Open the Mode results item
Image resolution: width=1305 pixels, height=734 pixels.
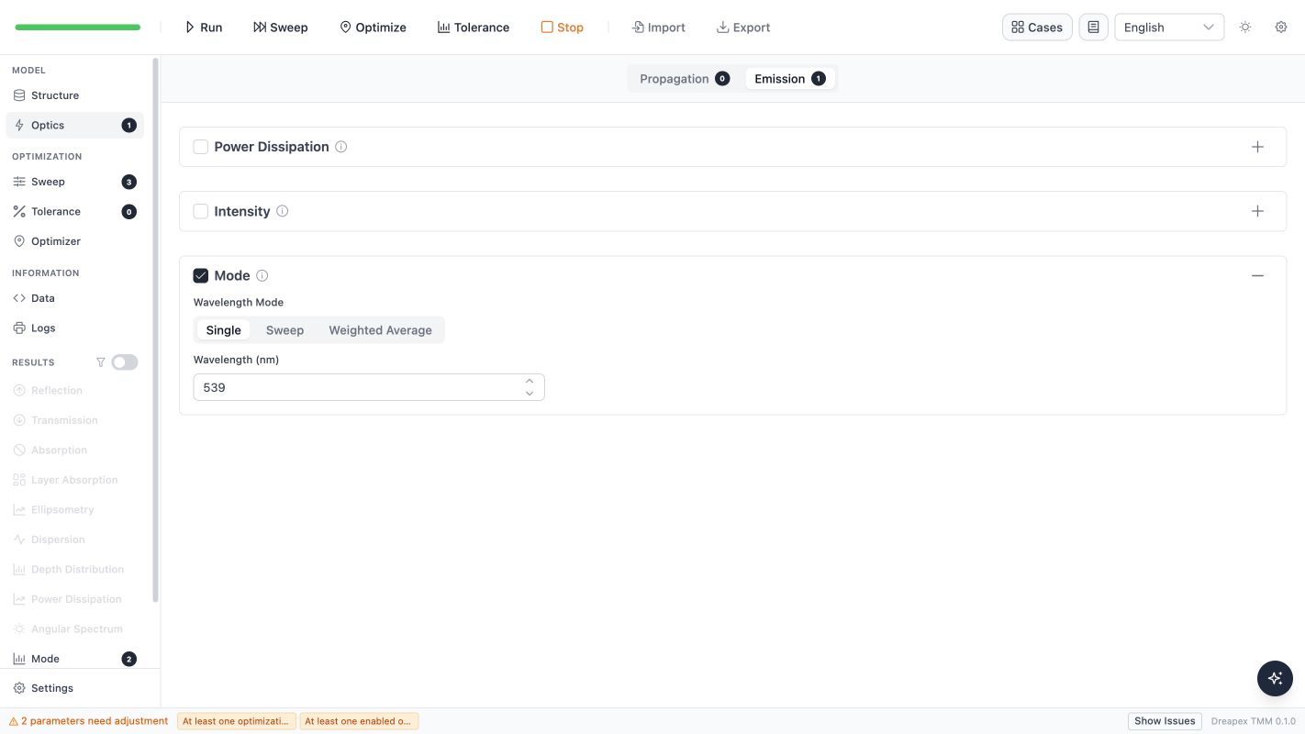click(75, 659)
